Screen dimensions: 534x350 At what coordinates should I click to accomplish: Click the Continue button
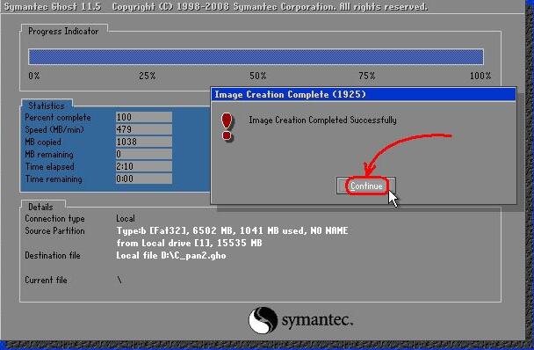[x=365, y=186]
